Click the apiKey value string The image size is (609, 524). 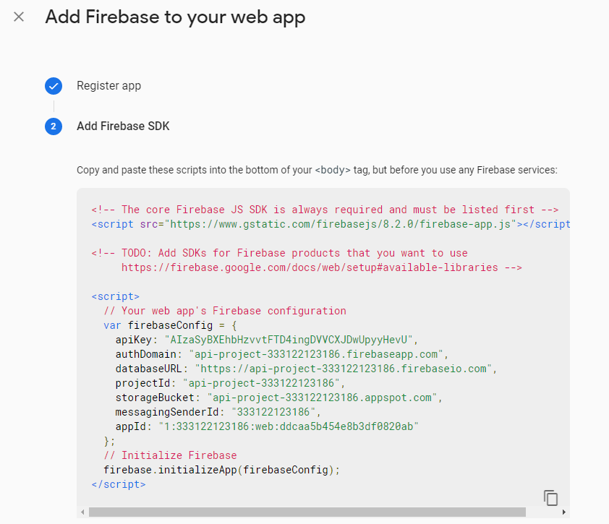pos(288,340)
